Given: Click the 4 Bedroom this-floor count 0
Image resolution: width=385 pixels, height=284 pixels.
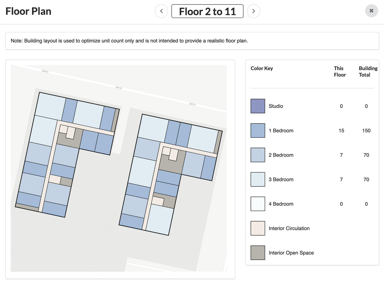Looking at the screenshot, I should (341, 204).
